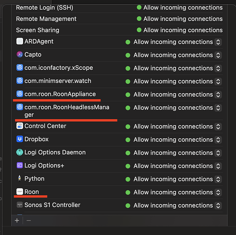Open connection dropdown for com.roon.RoonHeadlessManager

(218, 108)
